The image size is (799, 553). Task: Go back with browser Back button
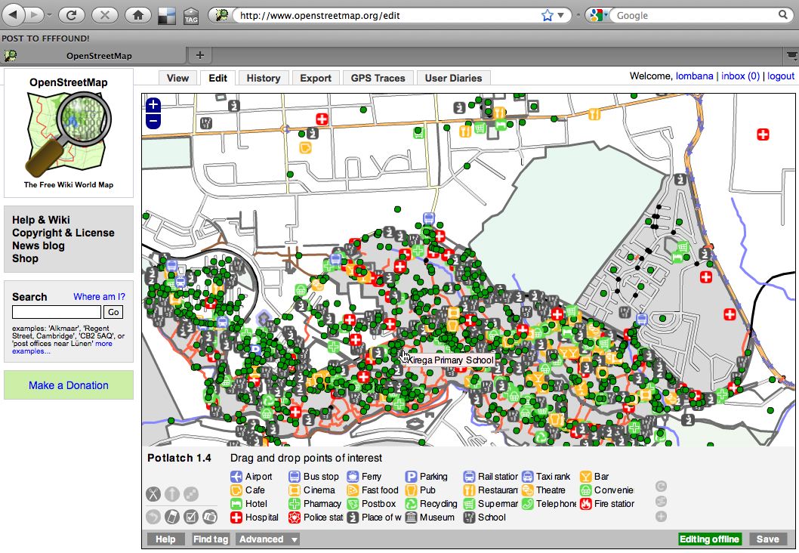(14, 15)
